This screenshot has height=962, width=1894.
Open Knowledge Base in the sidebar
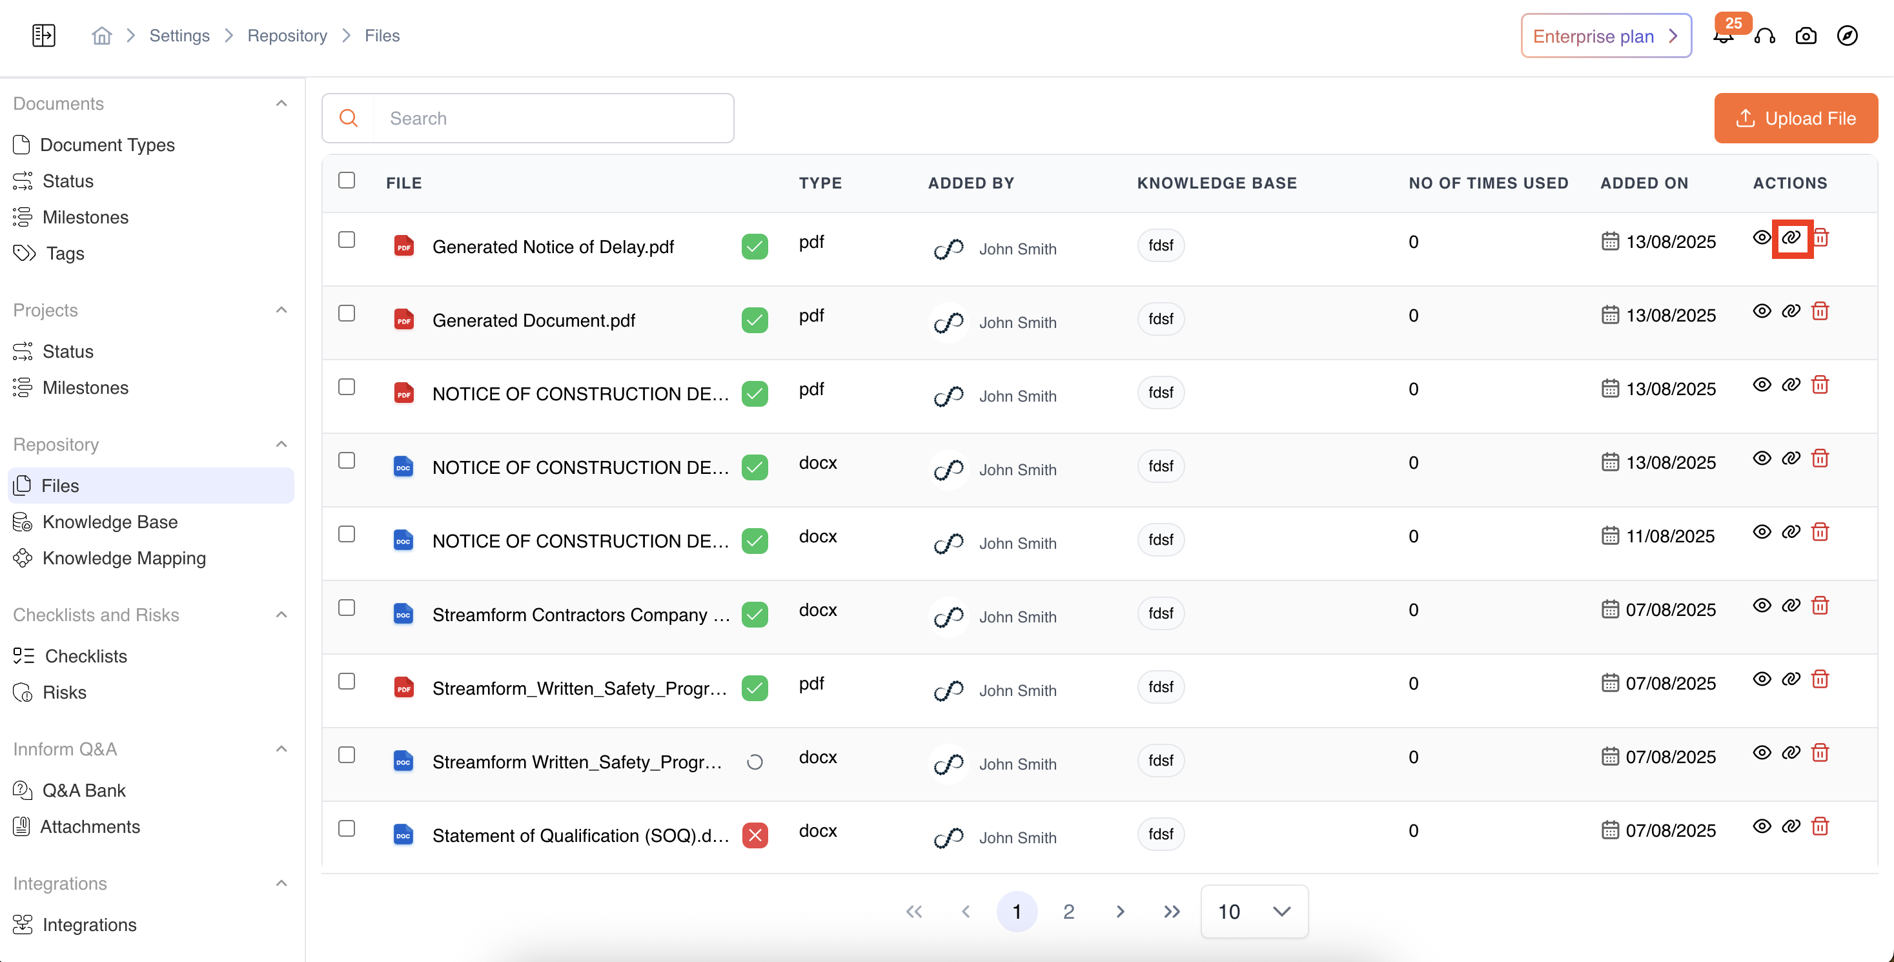110,522
